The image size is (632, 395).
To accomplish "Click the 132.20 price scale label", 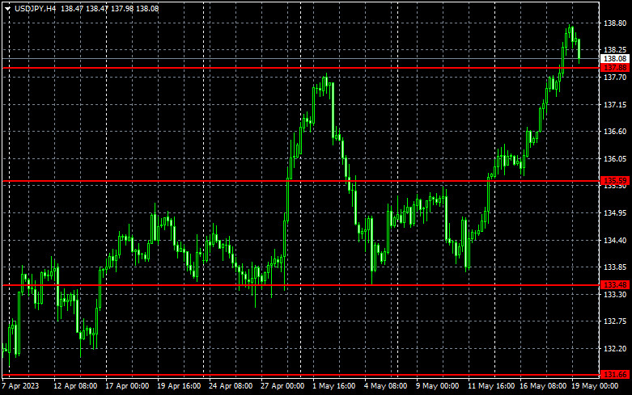I will 615,349.
